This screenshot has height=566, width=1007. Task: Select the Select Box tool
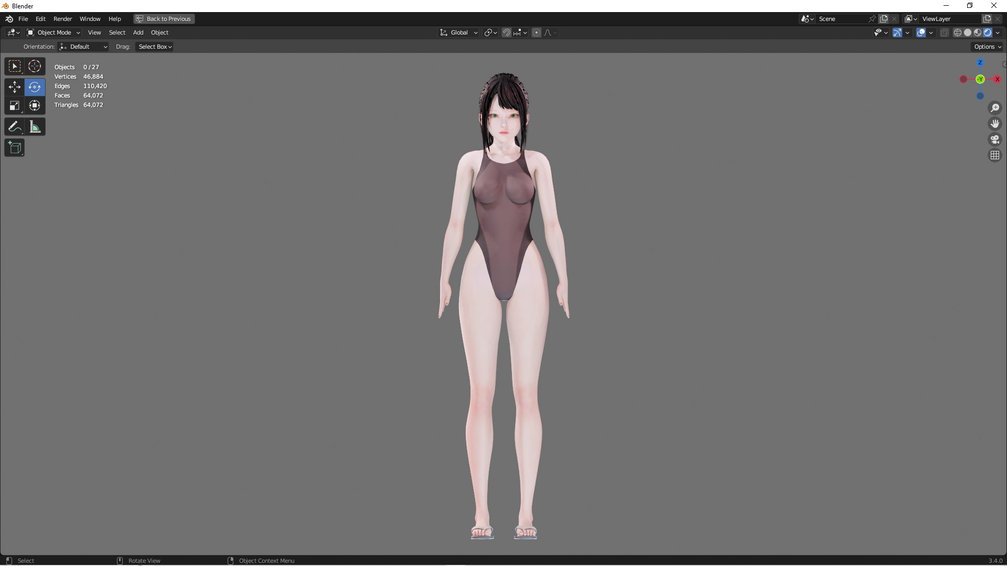coord(15,67)
